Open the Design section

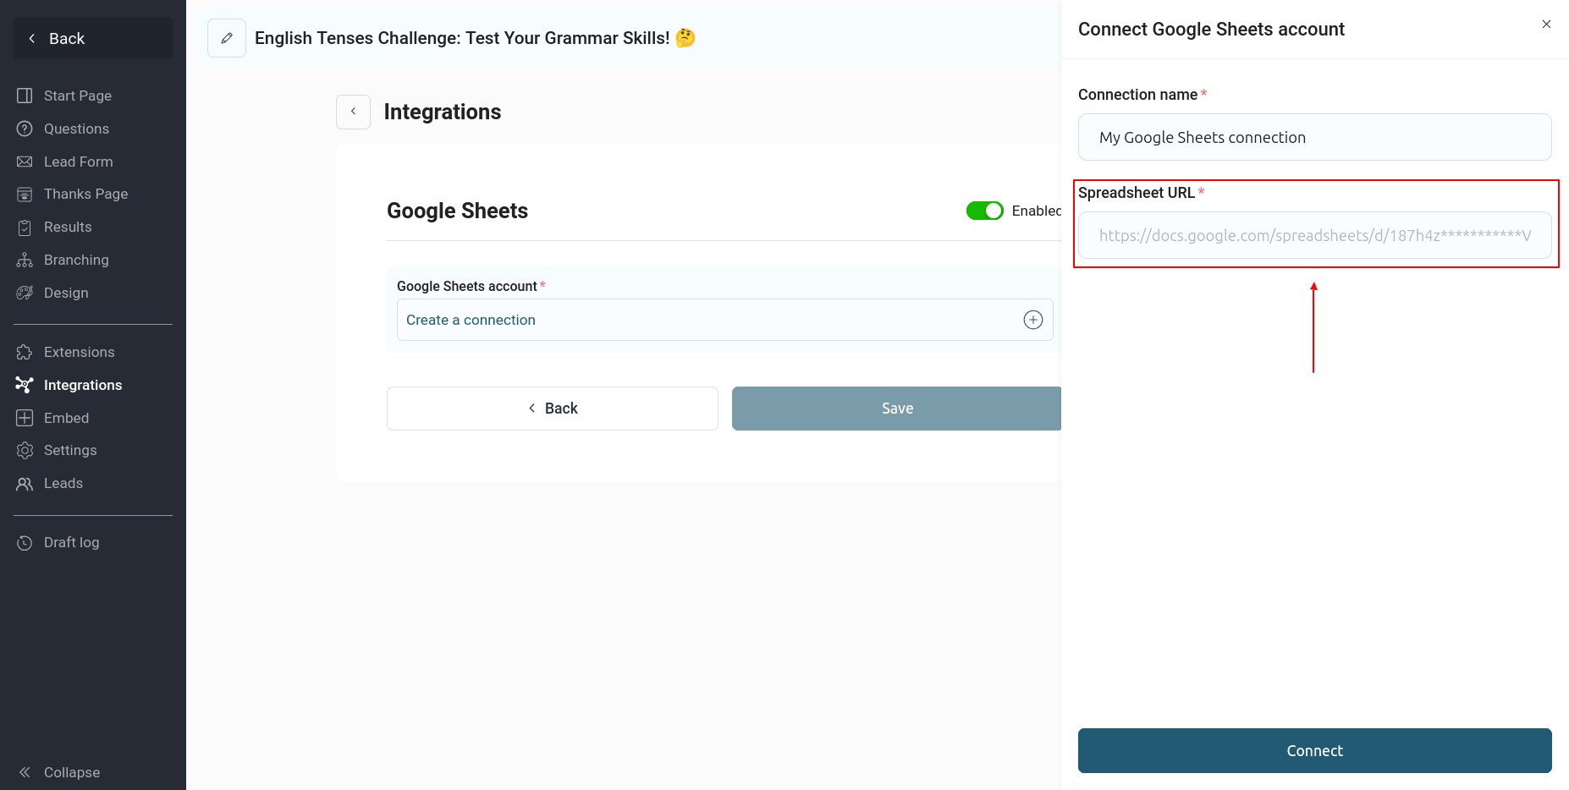(x=66, y=293)
